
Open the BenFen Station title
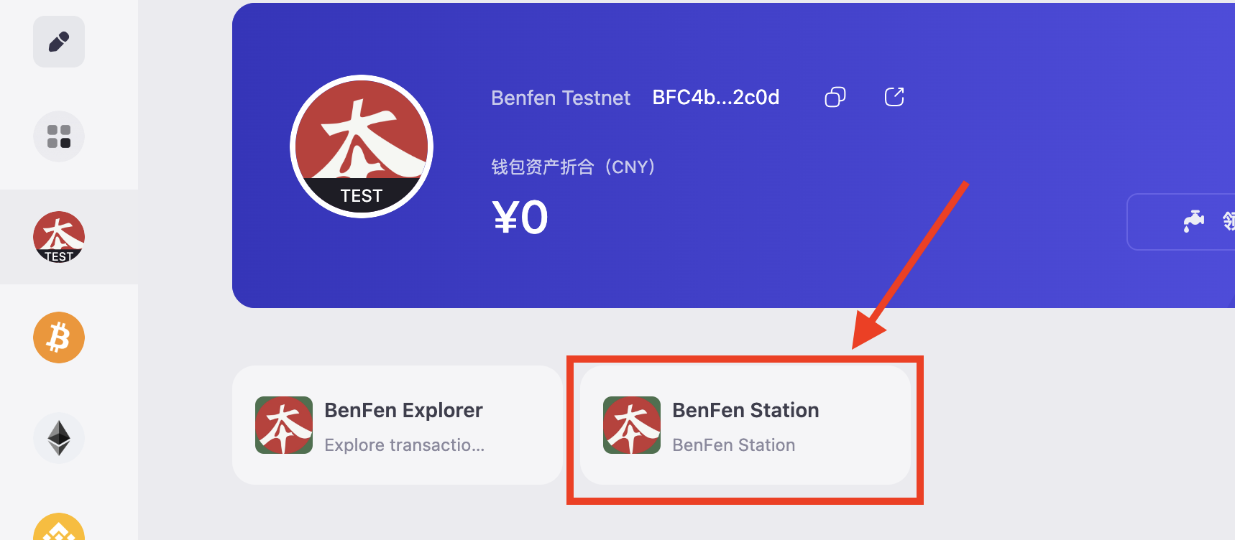[x=745, y=410]
